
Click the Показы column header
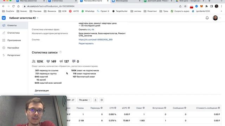80,108
